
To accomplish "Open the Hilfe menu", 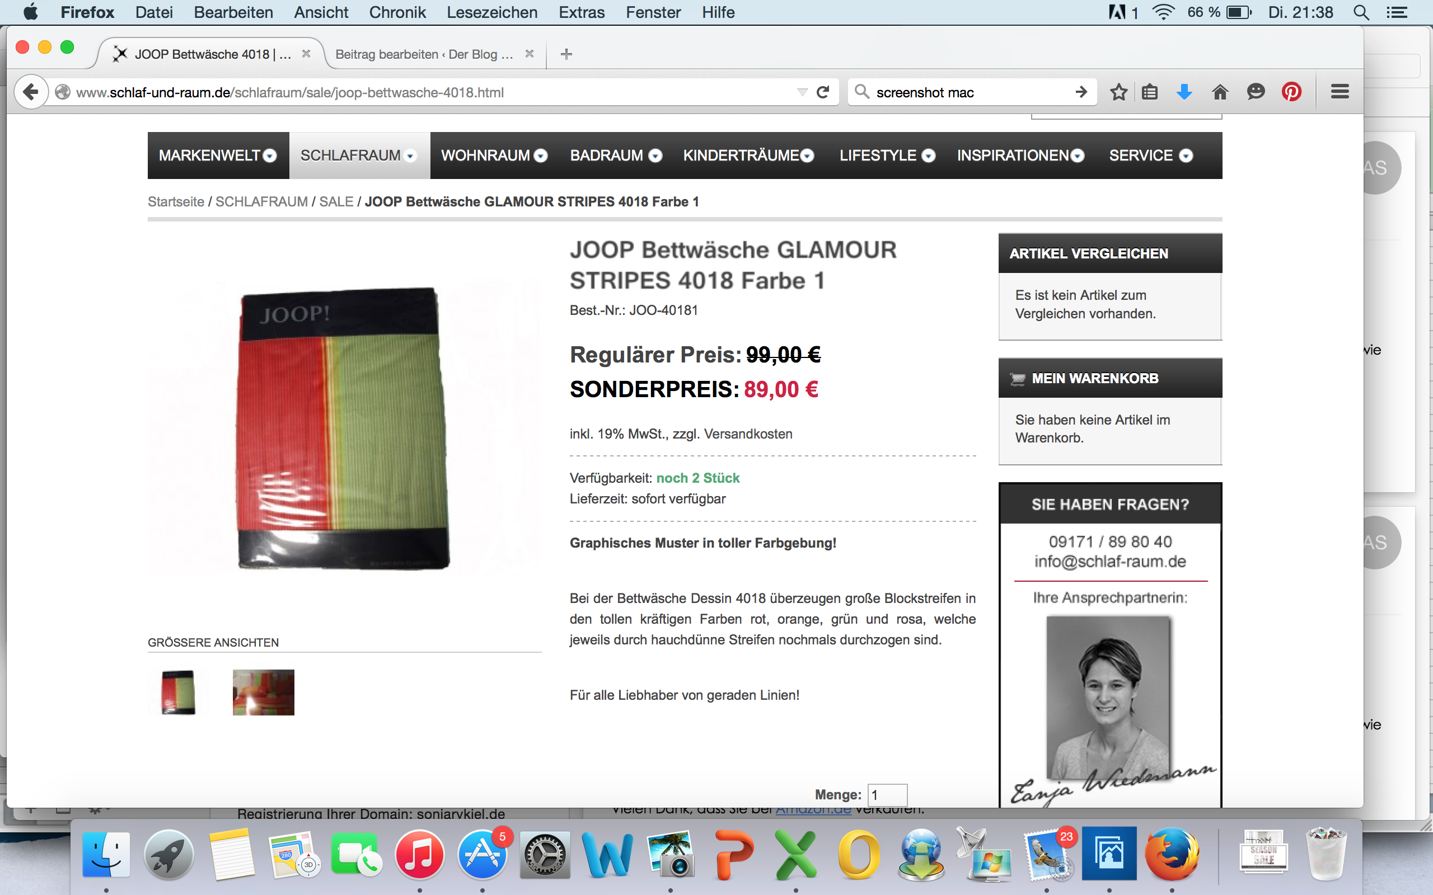I will pyautogui.click(x=718, y=12).
